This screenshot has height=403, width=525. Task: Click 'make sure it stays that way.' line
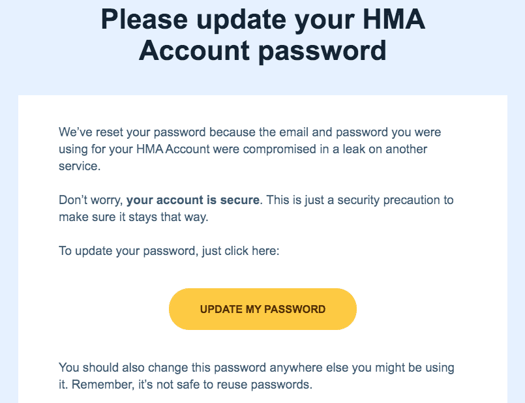(134, 217)
